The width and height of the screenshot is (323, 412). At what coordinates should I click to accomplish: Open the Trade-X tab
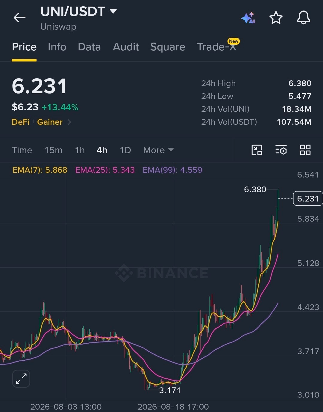click(217, 47)
